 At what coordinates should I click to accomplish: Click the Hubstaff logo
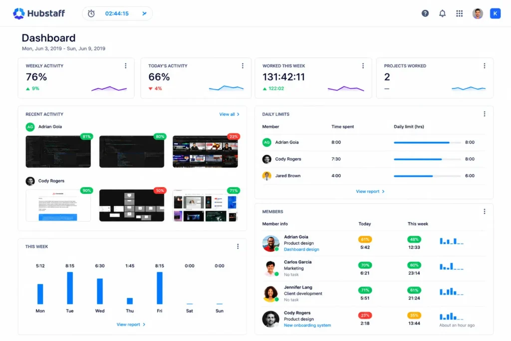click(x=39, y=13)
